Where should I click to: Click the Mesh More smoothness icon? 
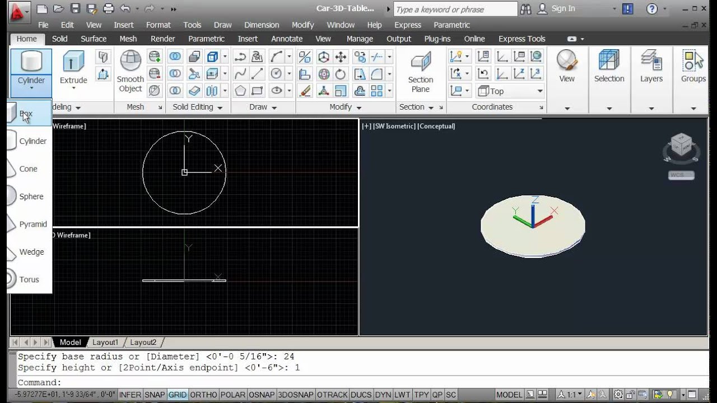(155, 57)
